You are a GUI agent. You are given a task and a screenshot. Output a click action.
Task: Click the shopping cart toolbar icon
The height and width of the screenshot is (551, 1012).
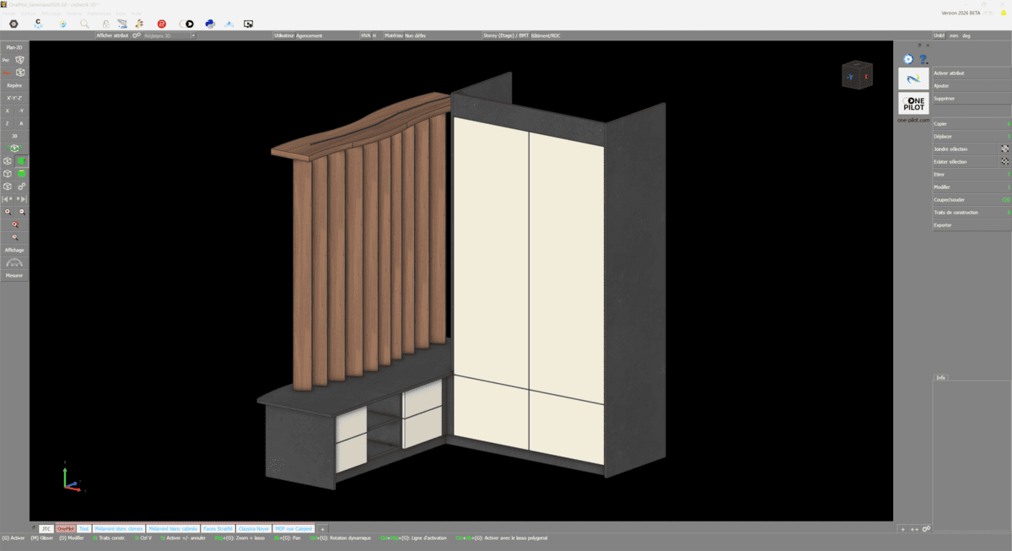121,24
